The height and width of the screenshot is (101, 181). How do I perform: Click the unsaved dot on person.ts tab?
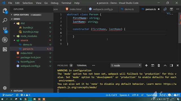click(159, 9)
